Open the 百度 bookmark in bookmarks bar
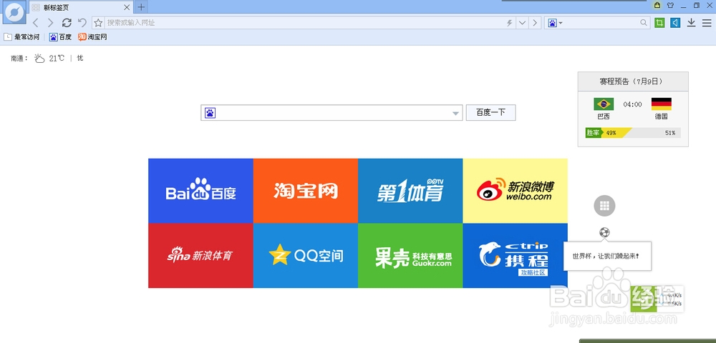This screenshot has width=716, height=343. (61, 37)
